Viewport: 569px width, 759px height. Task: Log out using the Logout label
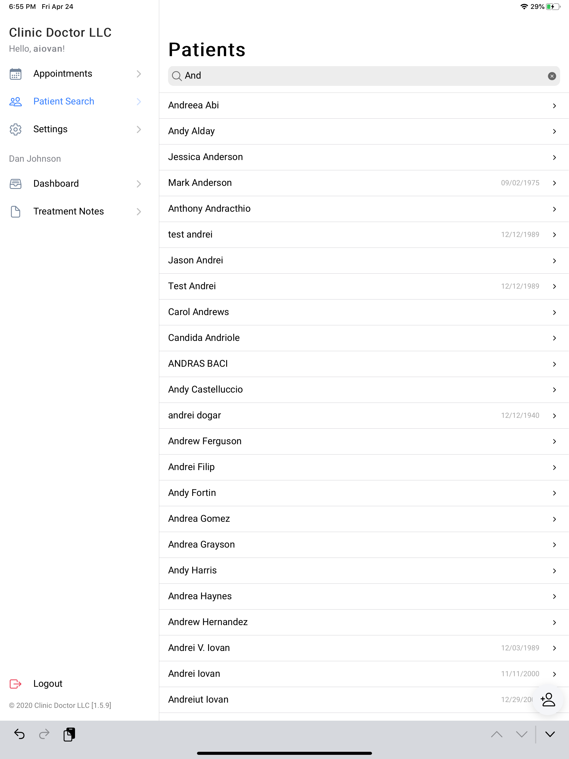point(48,683)
